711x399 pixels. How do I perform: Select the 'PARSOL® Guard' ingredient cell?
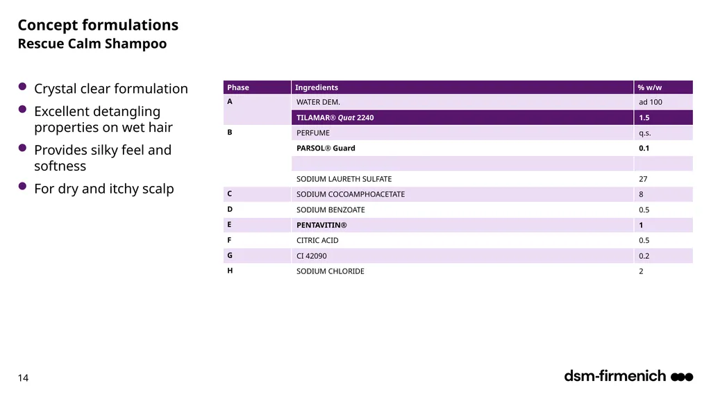[x=462, y=148]
